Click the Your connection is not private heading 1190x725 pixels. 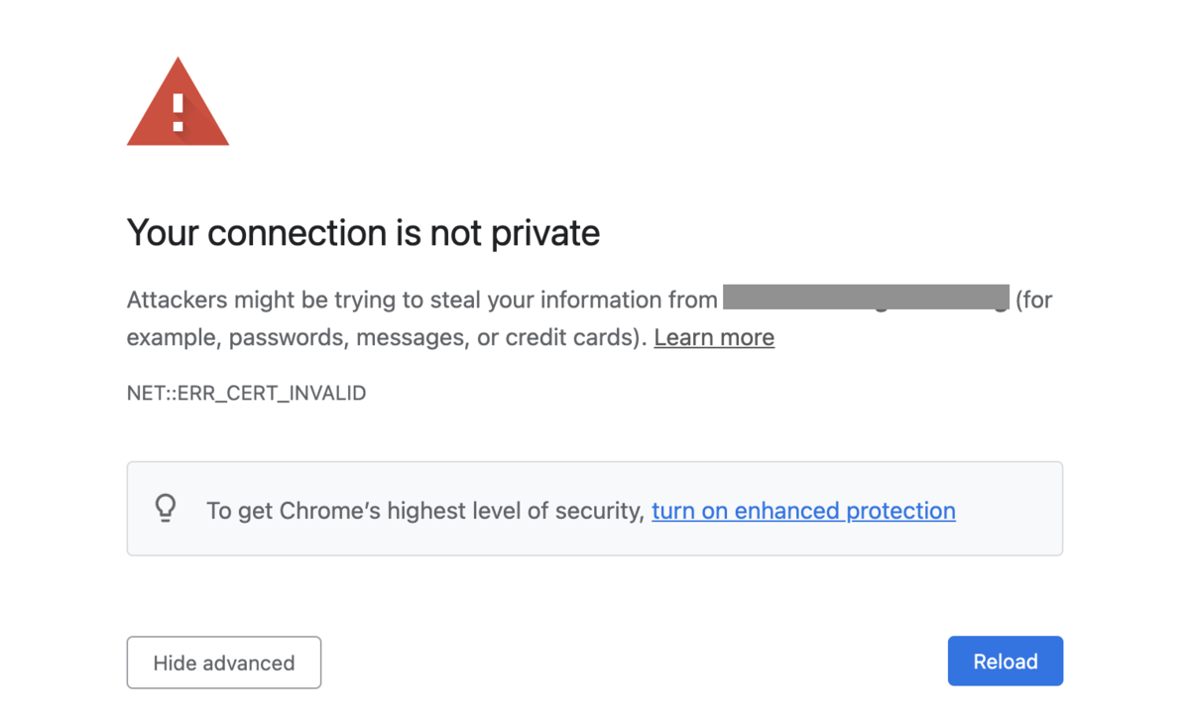coord(363,233)
